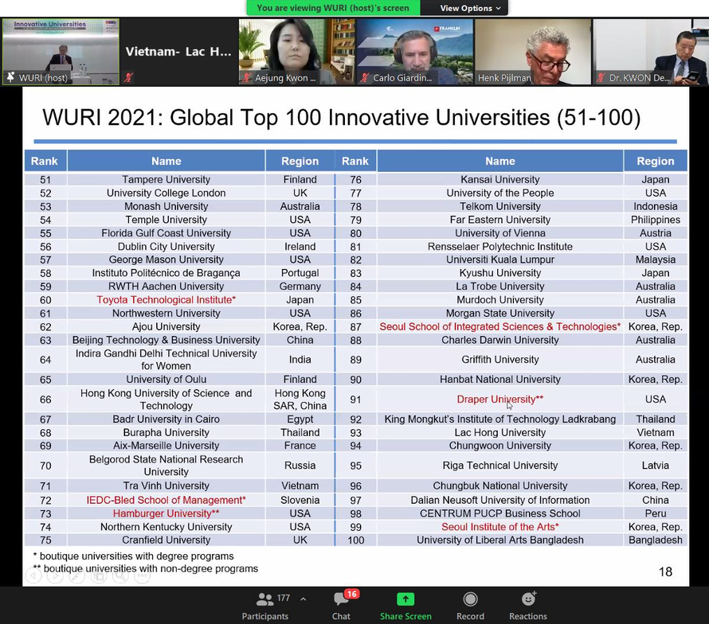Open the Chat panel with 16 unread

342,605
